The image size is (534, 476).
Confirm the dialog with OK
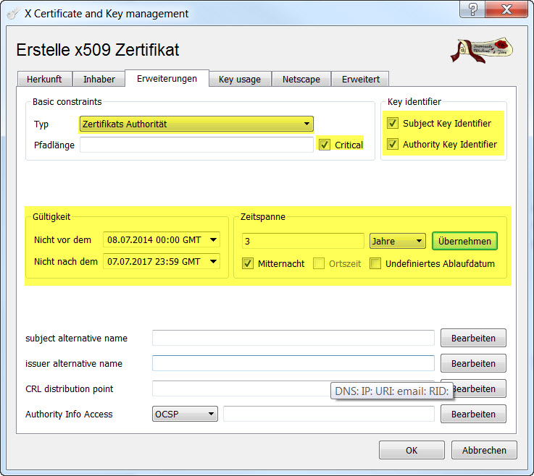412,450
